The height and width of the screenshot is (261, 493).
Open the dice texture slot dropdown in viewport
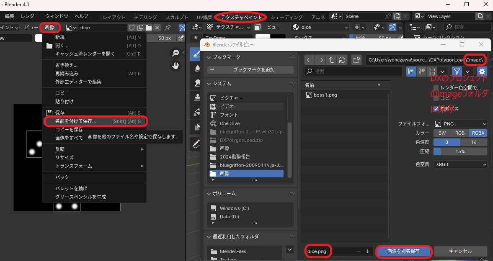click(x=321, y=27)
